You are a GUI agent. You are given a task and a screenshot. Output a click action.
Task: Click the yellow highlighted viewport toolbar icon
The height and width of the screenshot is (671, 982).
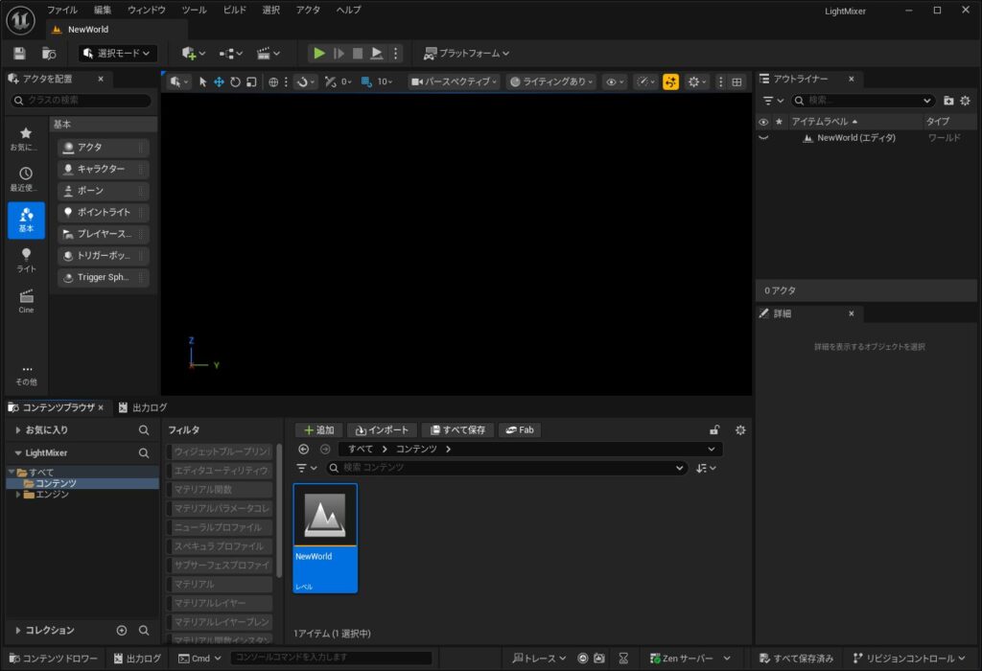(x=670, y=82)
